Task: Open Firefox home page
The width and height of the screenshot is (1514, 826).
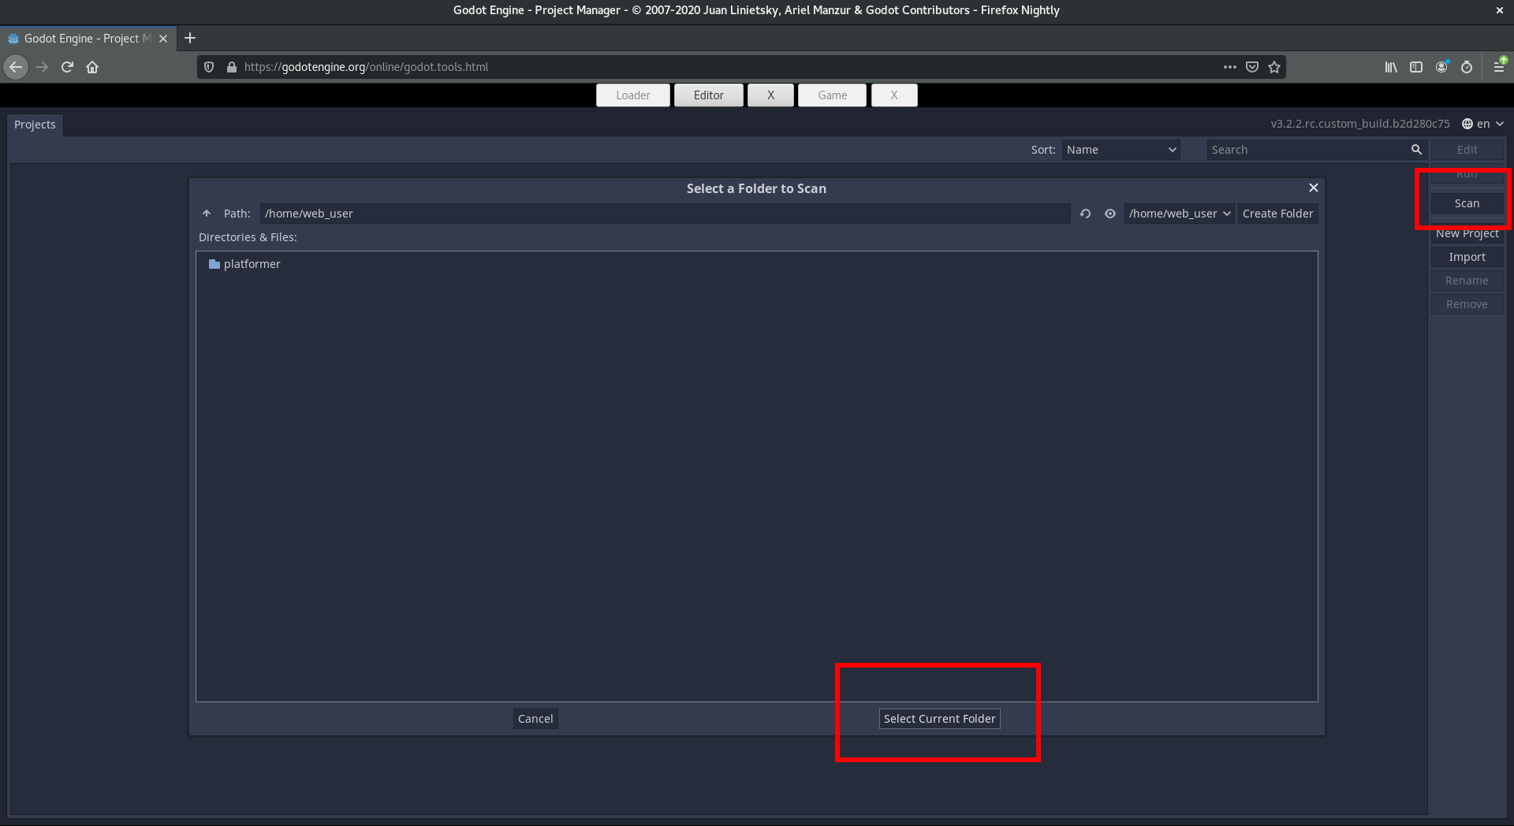Action: click(92, 67)
